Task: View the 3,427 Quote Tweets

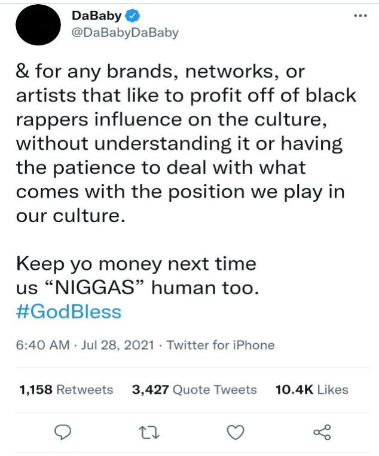Action: click(x=194, y=390)
